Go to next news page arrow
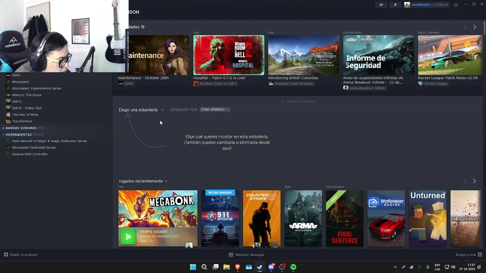486x273 pixels. click(x=474, y=27)
